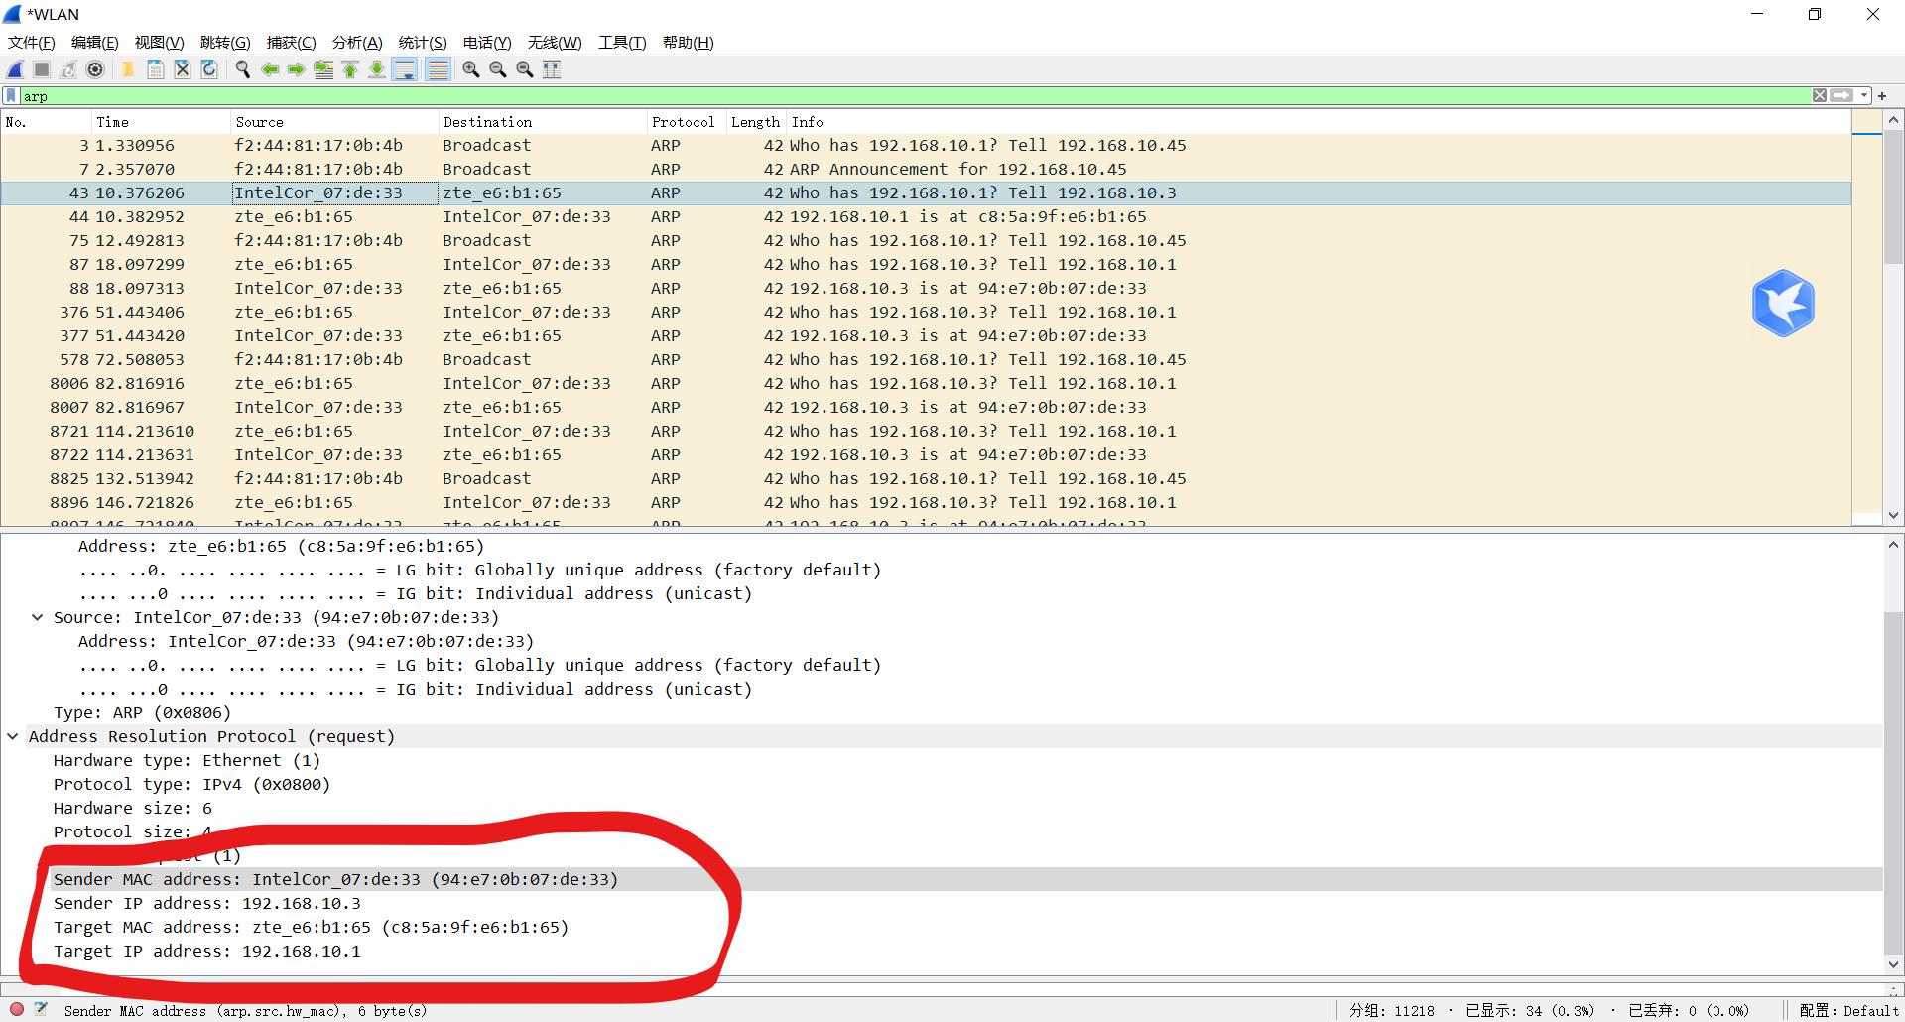The height and width of the screenshot is (1022, 1905).
Task: Toggle packet list colorization
Action: [437, 69]
